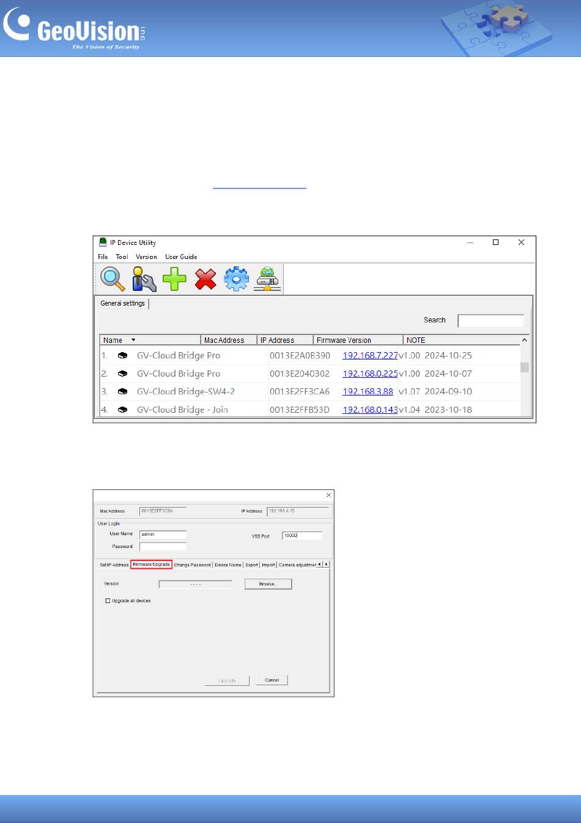The image size is (581, 823).
Task: Click the Mac Address column header
Action: click(x=229, y=340)
